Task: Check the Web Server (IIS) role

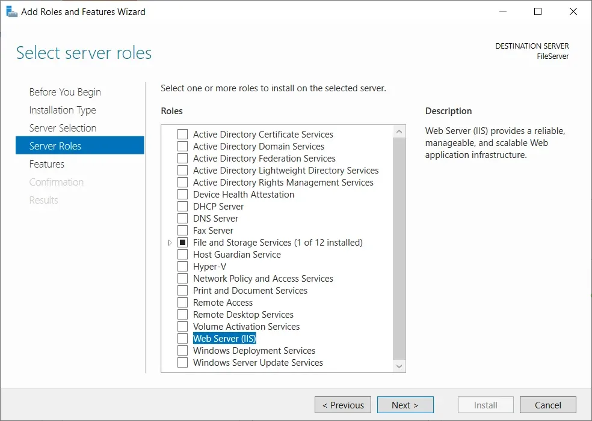Action: (x=182, y=338)
